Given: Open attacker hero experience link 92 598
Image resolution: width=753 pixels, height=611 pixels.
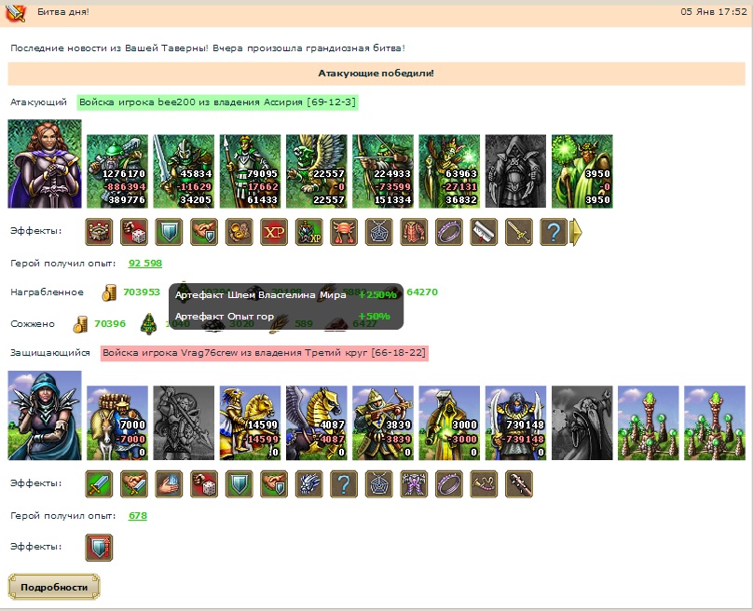Looking at the screenshot, I should tap(145, 264).
